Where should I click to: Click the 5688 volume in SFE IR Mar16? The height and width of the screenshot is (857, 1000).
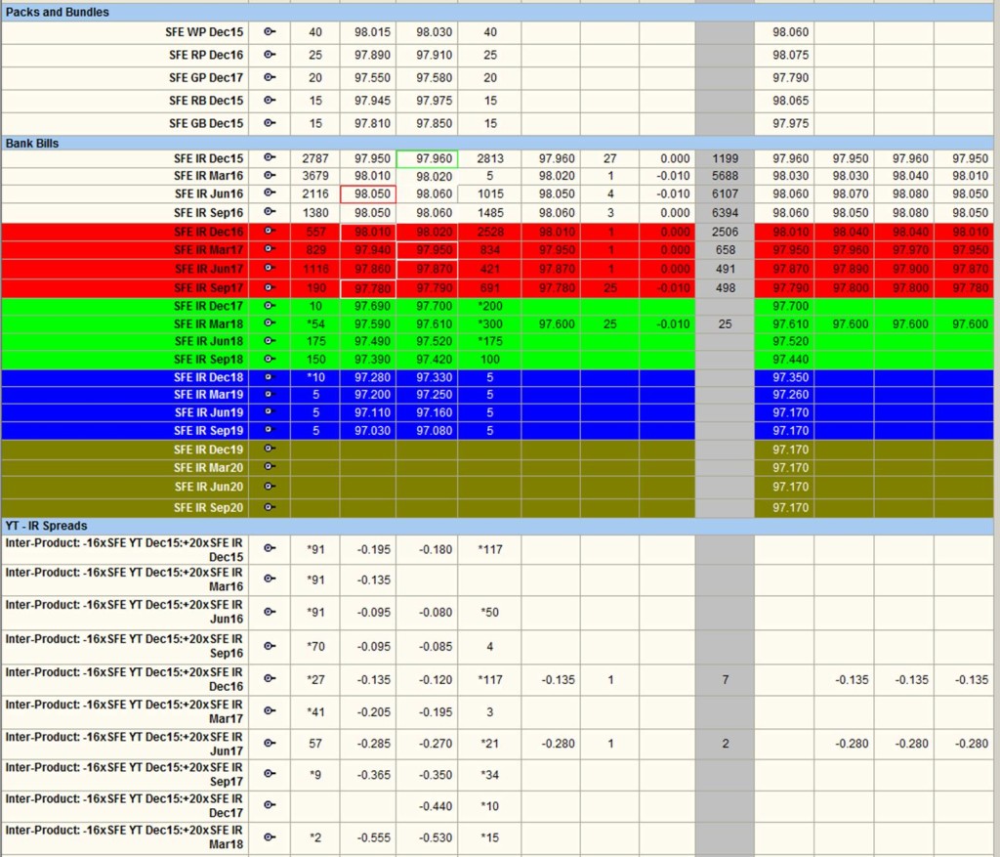pyautogui.click(x=726, y=176)
